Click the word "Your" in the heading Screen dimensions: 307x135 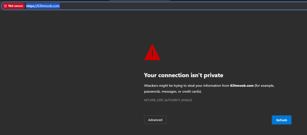(x=150, y=75)
